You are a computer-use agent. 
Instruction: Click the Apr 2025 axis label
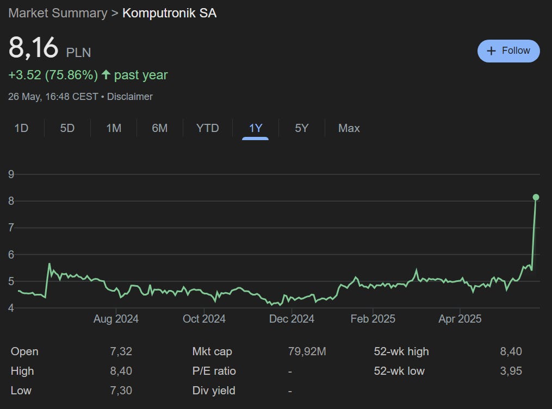(460, 319)
